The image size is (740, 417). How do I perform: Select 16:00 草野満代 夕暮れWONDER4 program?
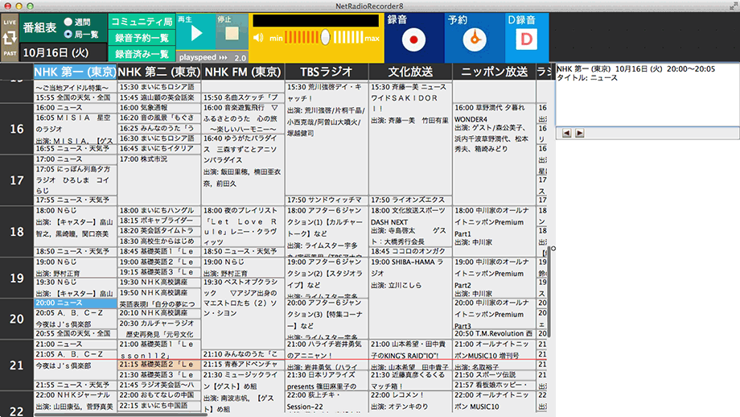[494, 155]
